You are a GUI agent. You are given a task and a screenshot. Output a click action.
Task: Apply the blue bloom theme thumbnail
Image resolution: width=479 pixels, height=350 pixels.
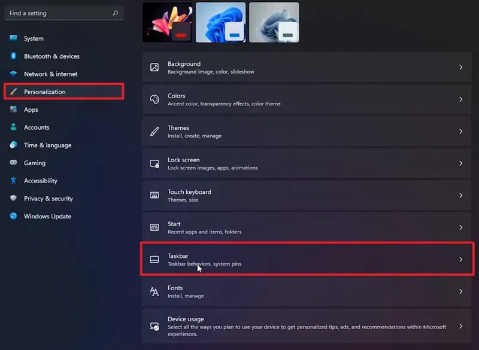(220, 22)
